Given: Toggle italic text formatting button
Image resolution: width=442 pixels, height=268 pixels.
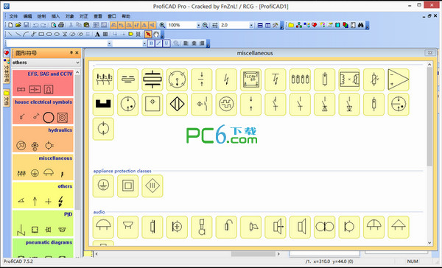Looking at the screenshot, I should [158, 43].
